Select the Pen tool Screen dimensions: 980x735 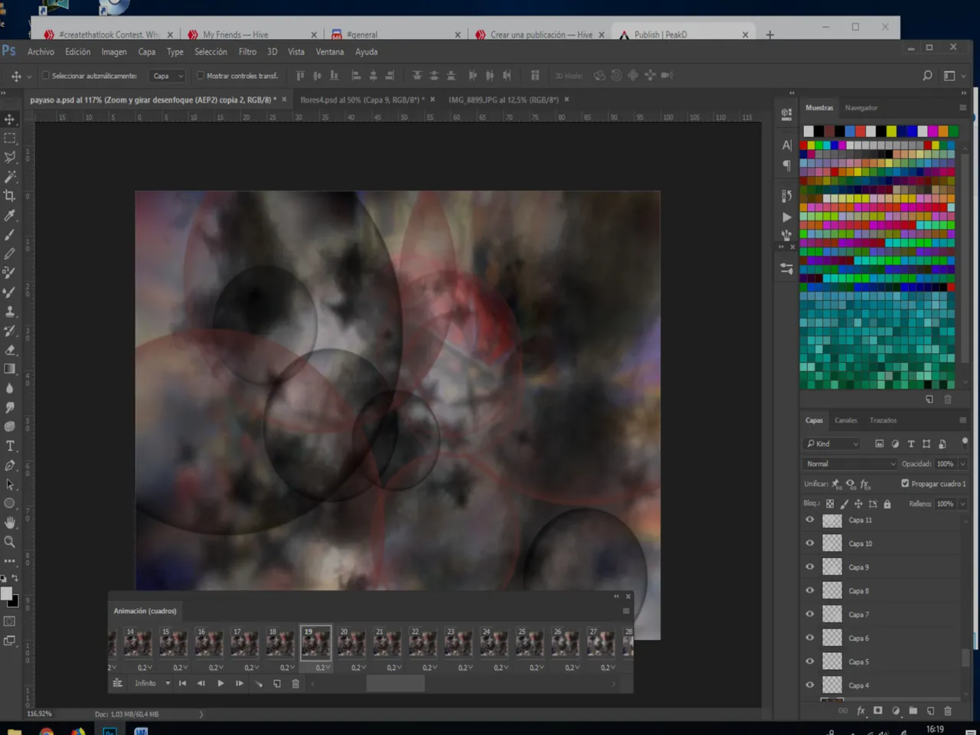[x=10, y=465]
